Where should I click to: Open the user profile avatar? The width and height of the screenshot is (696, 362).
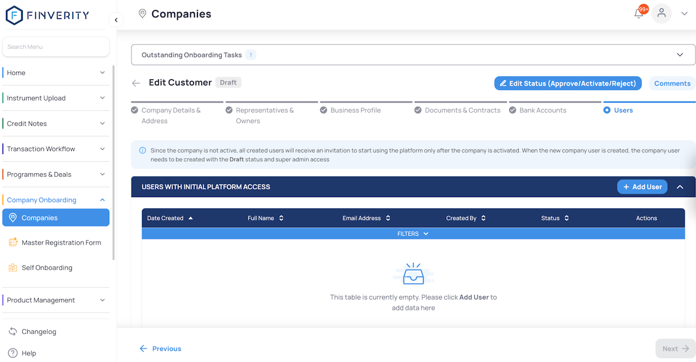pyautogui.click(x=661, y=14)
